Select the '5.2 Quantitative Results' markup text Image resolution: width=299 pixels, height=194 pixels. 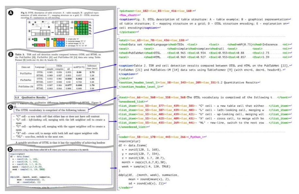(x=238, y=83)
